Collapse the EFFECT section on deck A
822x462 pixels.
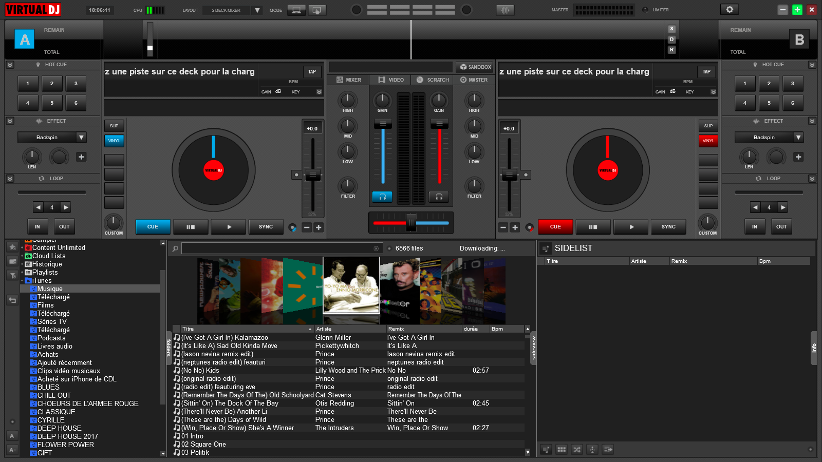point(10,121)
